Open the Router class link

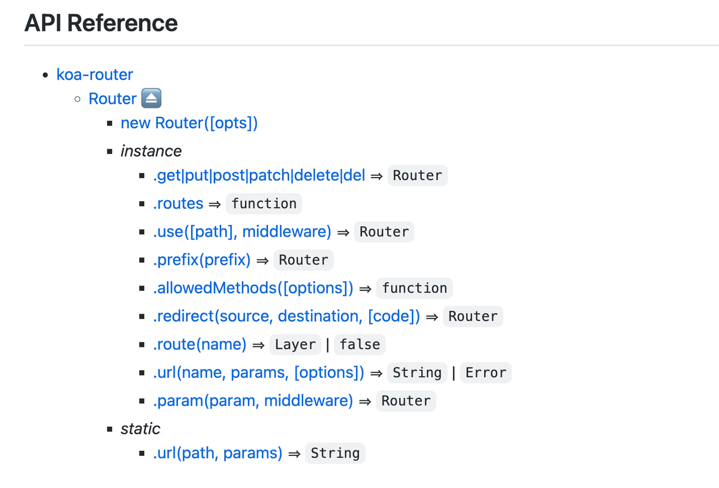pos(112,99)
